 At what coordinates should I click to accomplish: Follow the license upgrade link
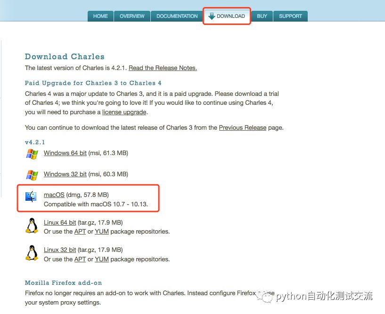click(x=124, y=112)
